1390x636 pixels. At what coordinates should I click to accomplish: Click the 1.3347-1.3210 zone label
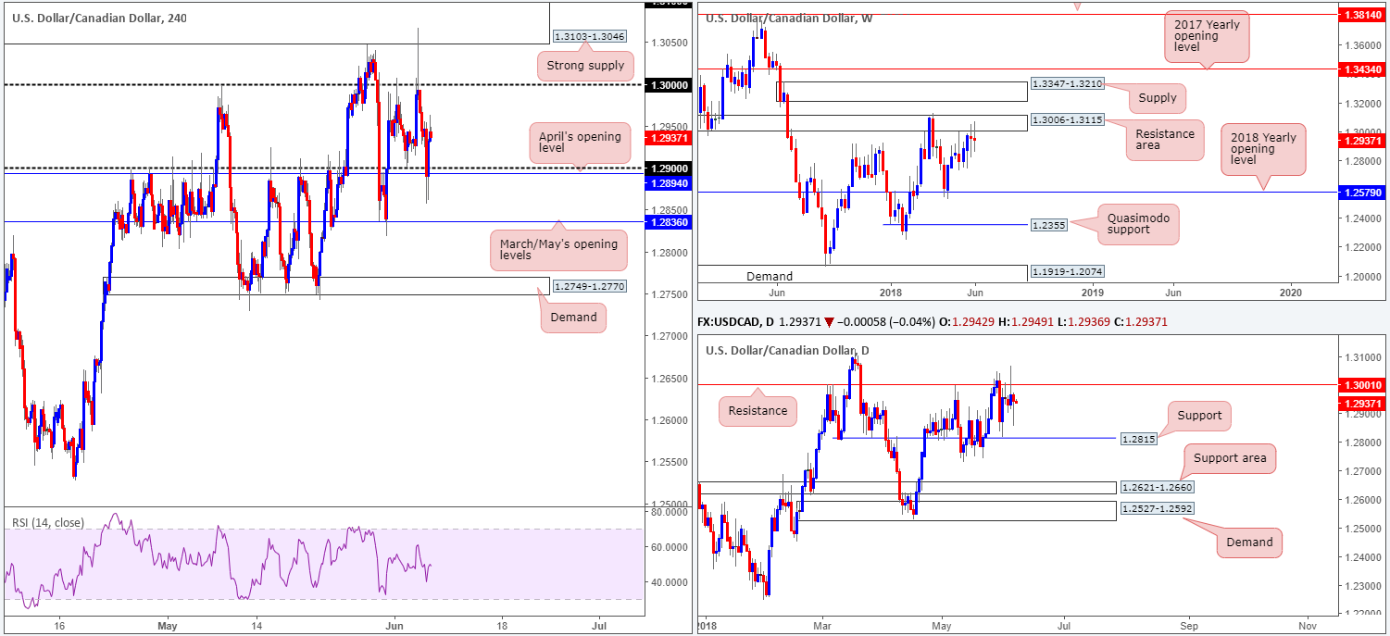tap(1066, 83)
